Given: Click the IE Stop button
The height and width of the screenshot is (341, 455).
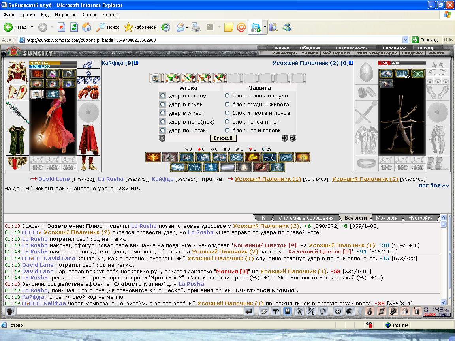Looking at the screenshot, I should [61, 27].
